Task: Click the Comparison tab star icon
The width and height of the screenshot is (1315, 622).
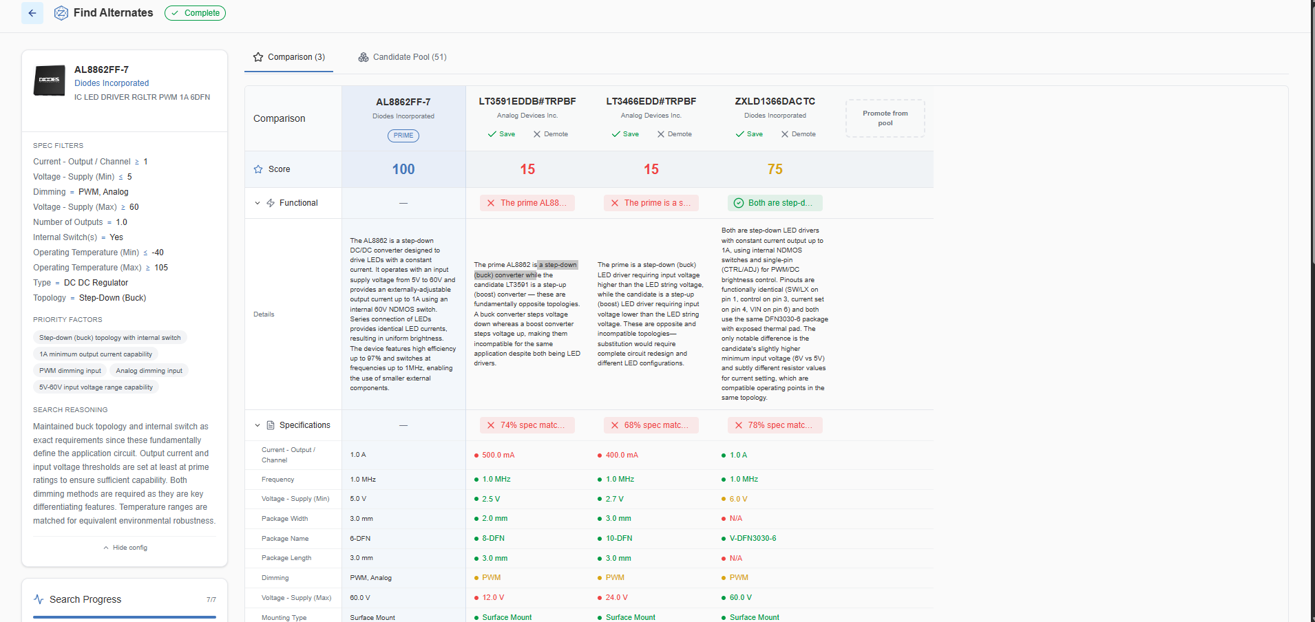Action: click(258, 57)
